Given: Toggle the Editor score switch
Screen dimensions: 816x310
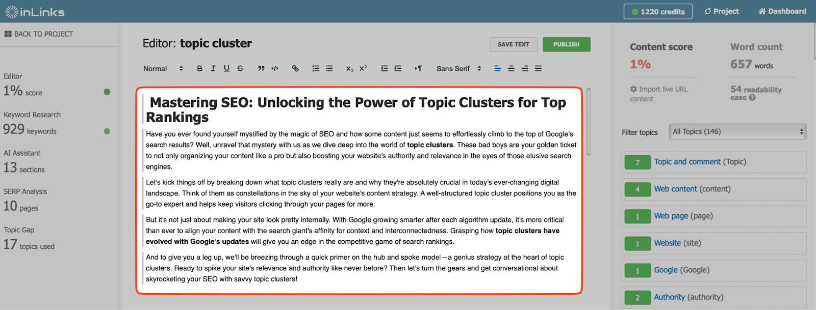Looking at the screenshot, I should (107, 92).
